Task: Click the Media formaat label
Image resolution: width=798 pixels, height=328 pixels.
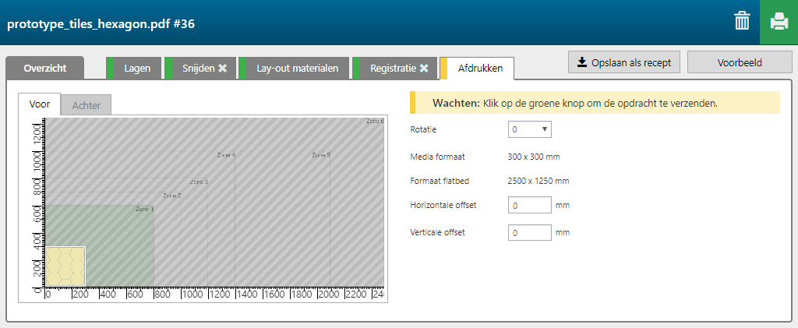Action: click(x=438, y=157)
